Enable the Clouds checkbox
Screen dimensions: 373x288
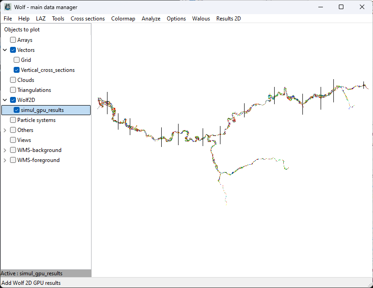click(x=13, y=80)
